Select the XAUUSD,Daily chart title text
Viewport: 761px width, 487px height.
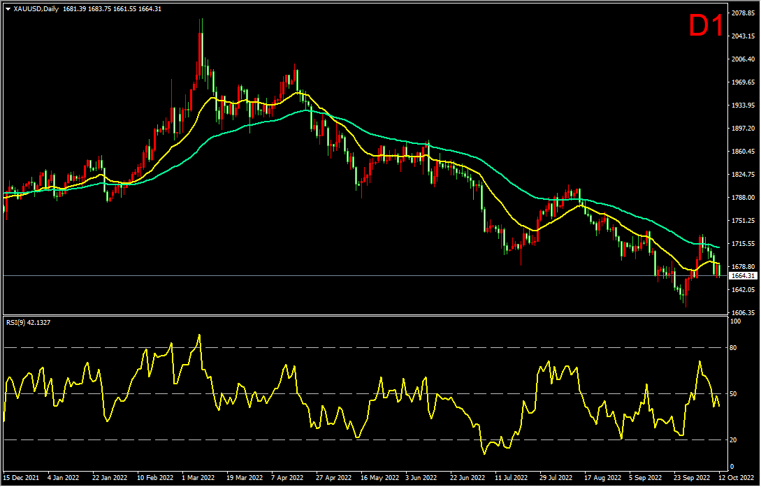tap(36, 8)
